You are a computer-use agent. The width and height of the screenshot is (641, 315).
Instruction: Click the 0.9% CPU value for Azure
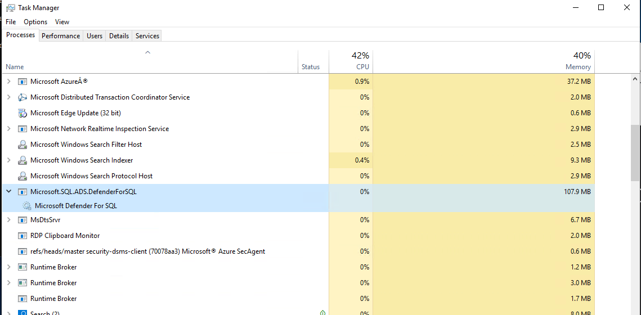click(362, 82)
